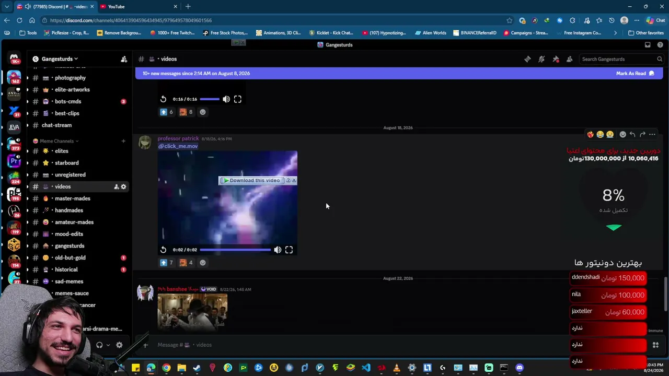Open professor patrick's profile name

(x=178, y=139)
